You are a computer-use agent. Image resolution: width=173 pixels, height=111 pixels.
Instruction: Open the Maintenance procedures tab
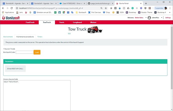25,37
